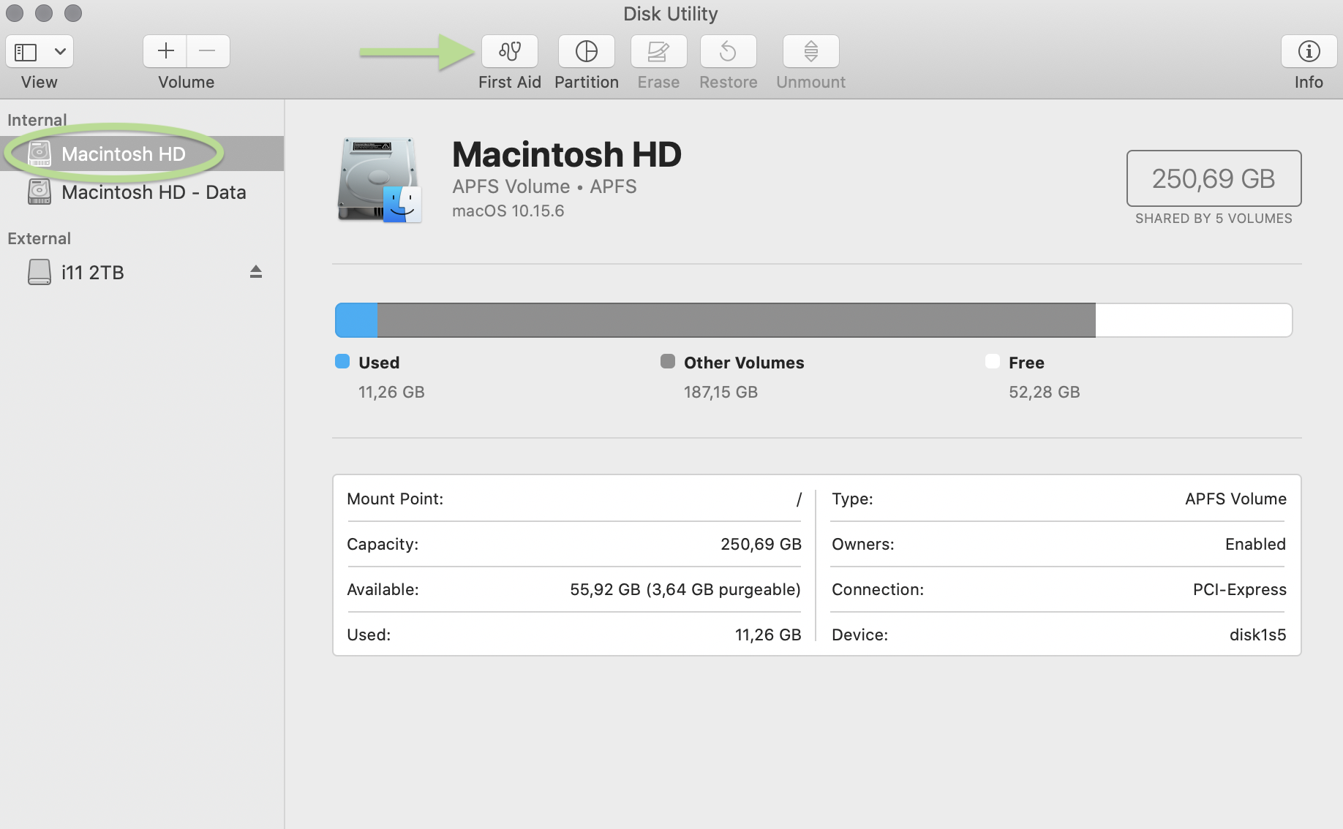The width and height of the screenshot is (1343, 829).
Task: Open the Info panel
Action: pos(1309,51)
